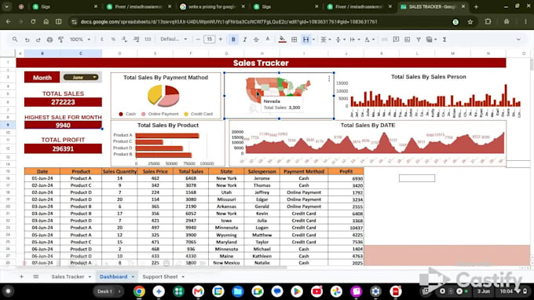Open Gmail from the shelf
This screenshot has height=300, width=534.
click(x=198, y=291)
